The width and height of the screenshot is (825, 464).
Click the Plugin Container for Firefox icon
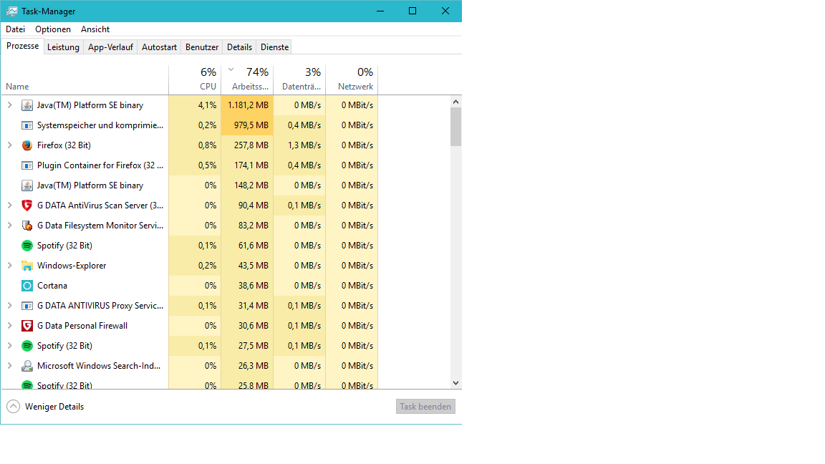(26, 165)
